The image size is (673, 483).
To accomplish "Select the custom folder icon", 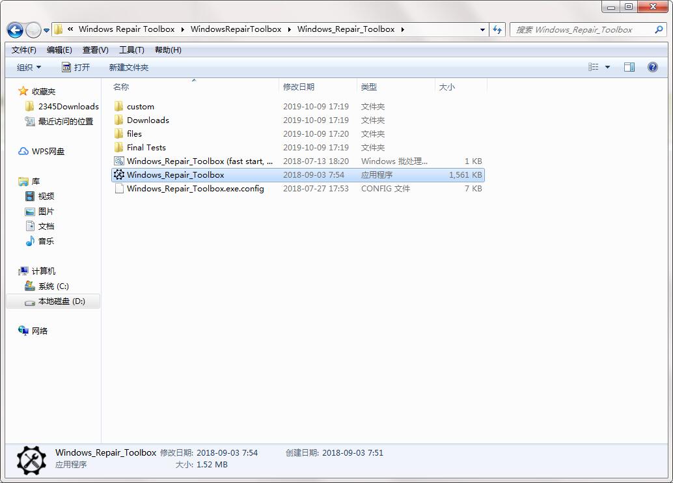I will tap(119, 107).
